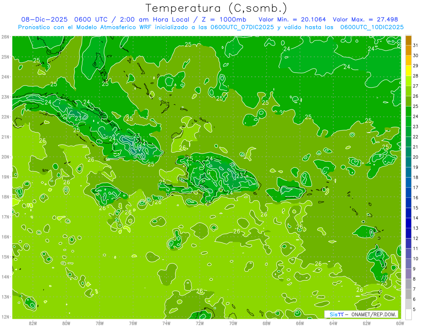Click the "18N" latitude label

5,197
